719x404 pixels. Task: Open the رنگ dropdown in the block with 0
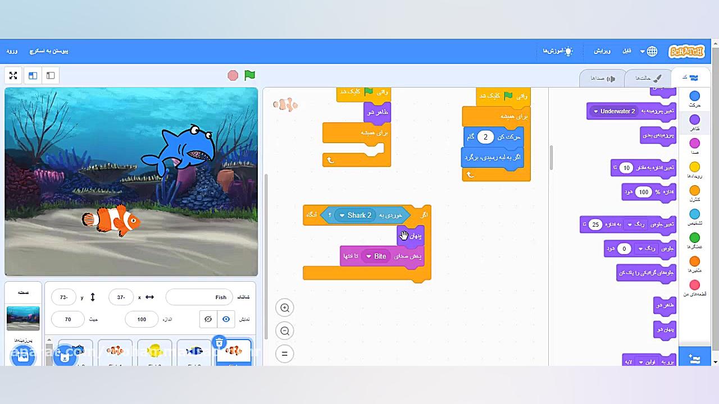coord(647,249)
